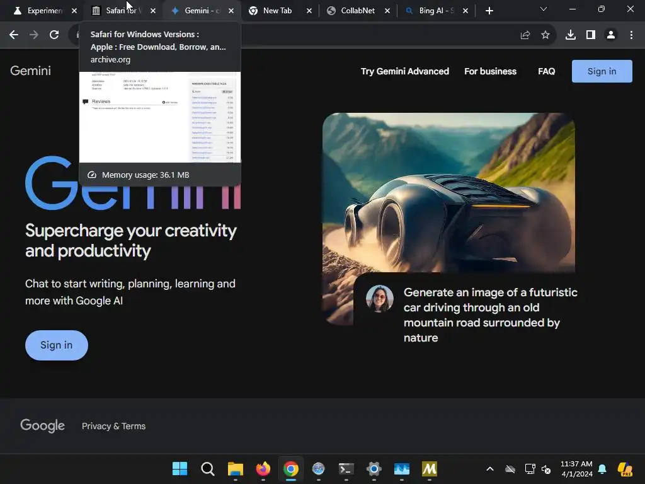The height and width of the screenshot is (484, 645).
Task: Open the Settings gear icon in the taskbar
Action: point(374,468)
